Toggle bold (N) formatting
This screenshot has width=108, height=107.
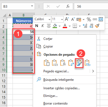tap(37, 26)
